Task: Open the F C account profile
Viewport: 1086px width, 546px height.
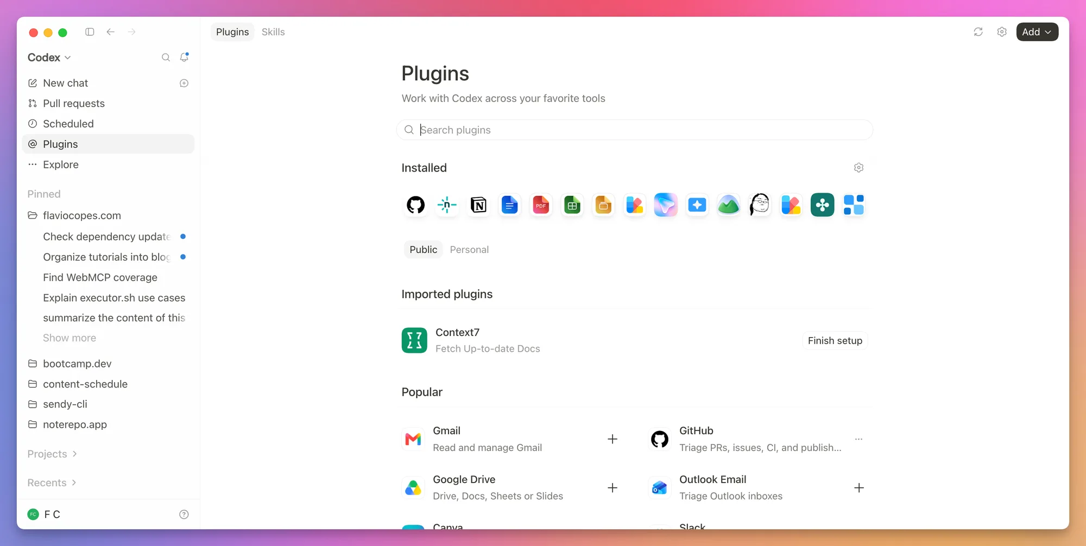Action: (44, 515)
